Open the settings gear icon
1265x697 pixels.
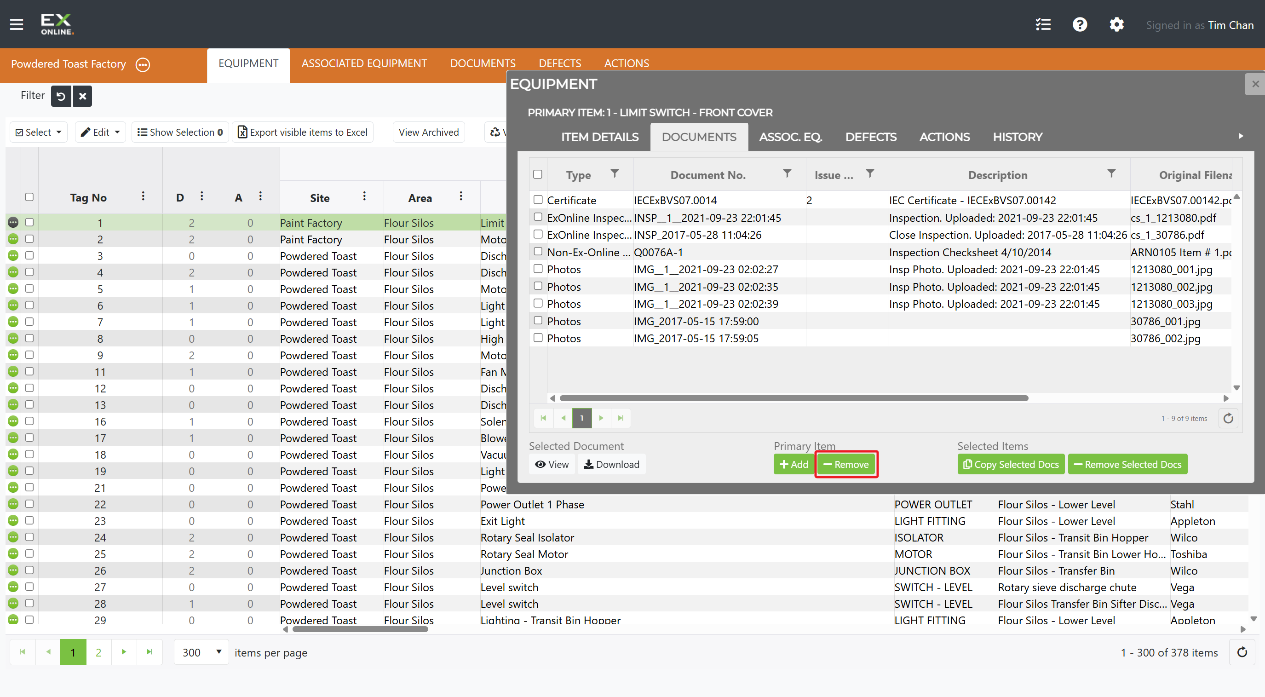[x=1117, y=24]
